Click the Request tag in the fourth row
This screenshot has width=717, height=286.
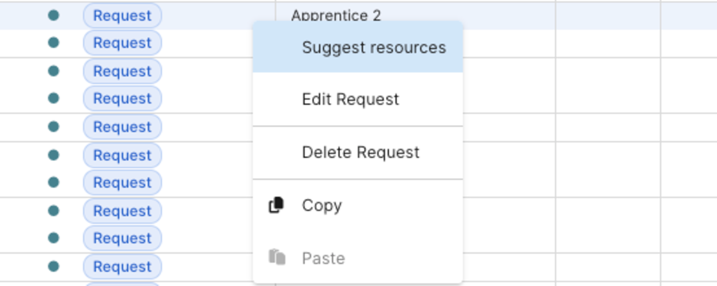122,99
